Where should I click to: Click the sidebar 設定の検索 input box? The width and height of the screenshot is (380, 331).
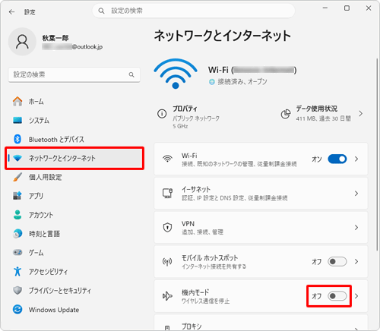(74, 74)
